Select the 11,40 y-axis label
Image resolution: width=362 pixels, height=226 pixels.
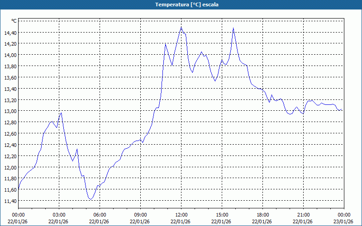pos(10,201)
